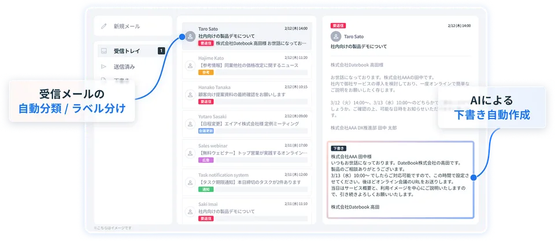Click the orange 参考 tag
This screenshot has width=555, height=241.
(x=206, y=73)
